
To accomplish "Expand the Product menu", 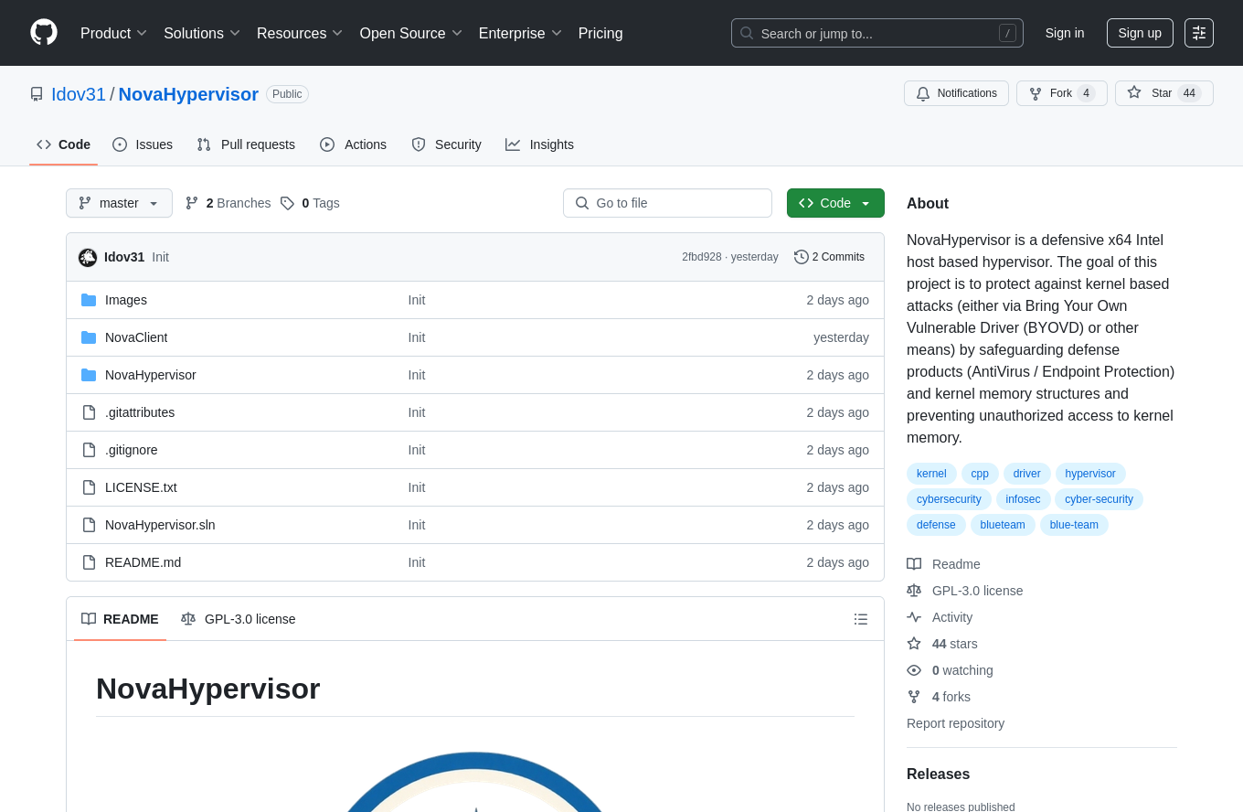I will click(113, 33).
